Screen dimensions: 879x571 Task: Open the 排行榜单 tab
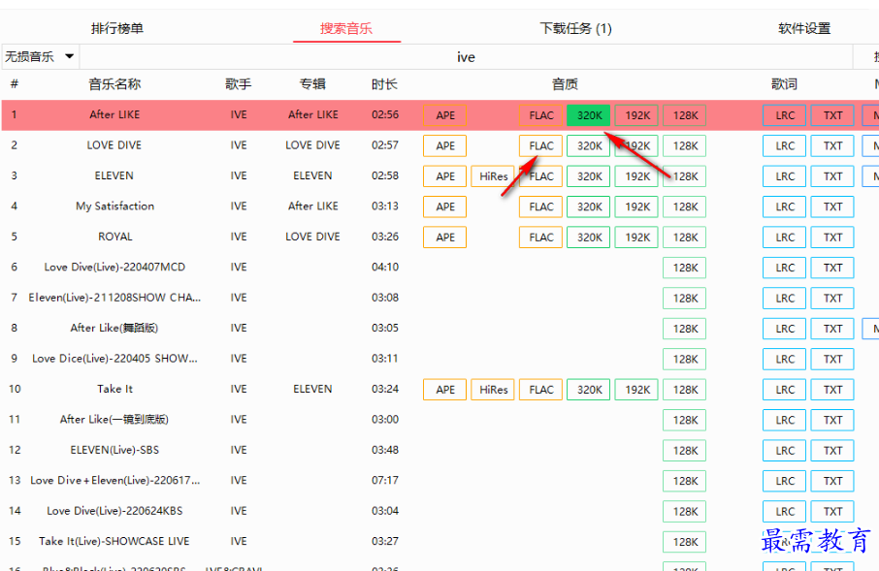click(x=117, y=28)
